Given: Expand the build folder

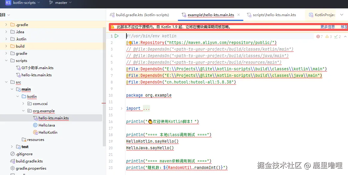Looking at the screenshot, I should pos(6,46).
